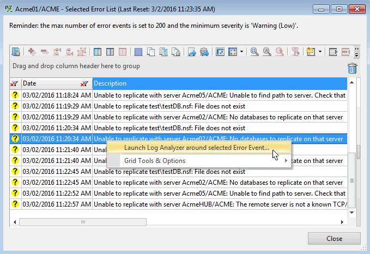This screenshot has width=370, height=254.
Task: Click the Date column filter icon
Action: (84, 83)
